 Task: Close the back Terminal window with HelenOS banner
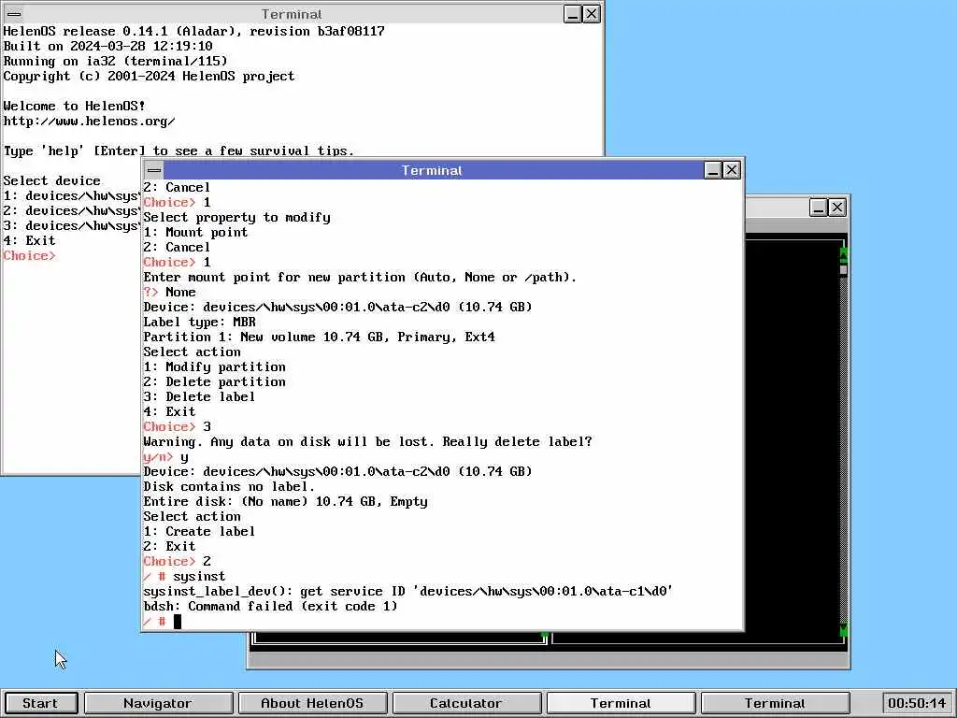point(592,13)
